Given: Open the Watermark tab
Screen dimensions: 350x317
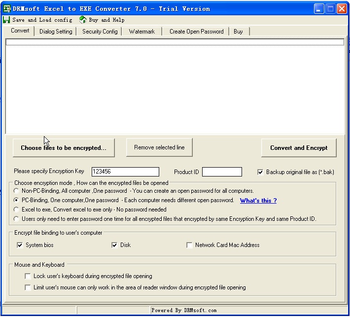Looking at the screenshot, I should 142,32.
